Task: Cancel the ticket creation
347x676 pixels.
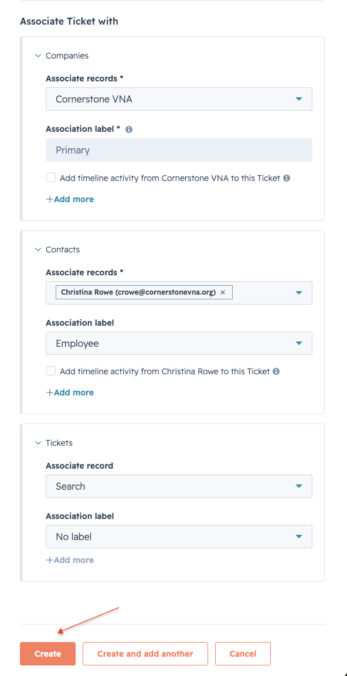Action: coord(243,654)
